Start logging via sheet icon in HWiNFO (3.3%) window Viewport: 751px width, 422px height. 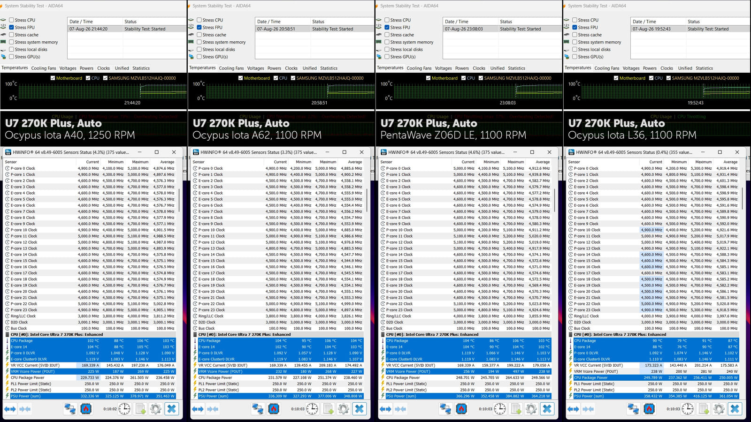pyautogui.click(x=328, y=409)
